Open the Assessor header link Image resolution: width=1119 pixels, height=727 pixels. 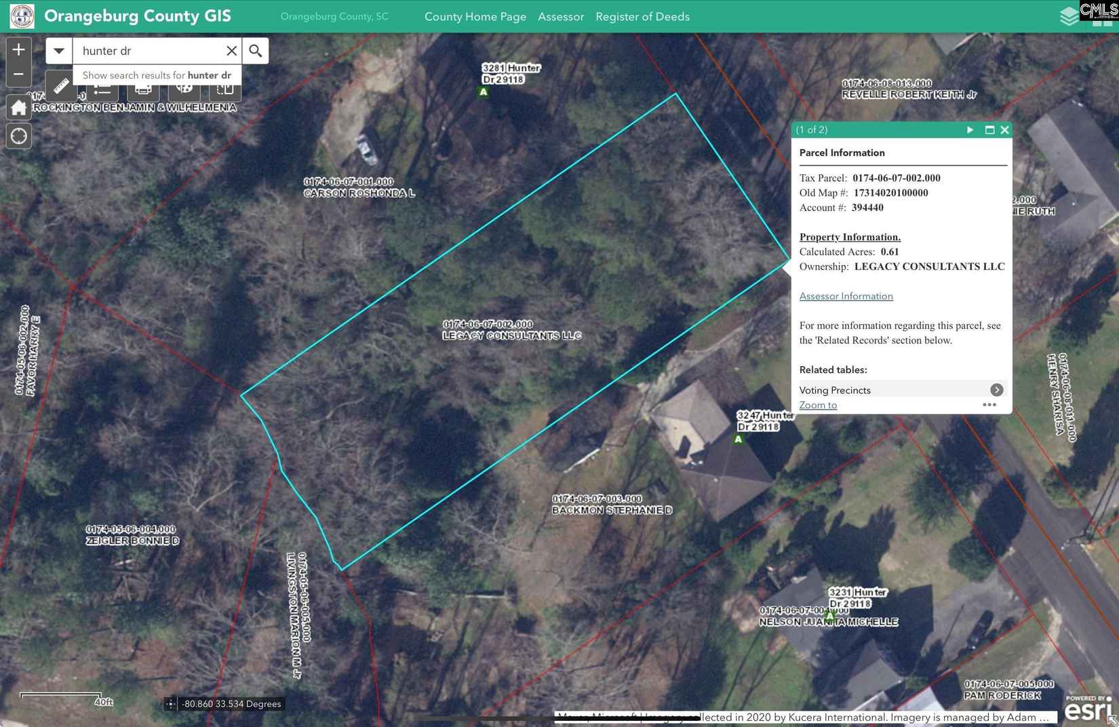(x=560, y=16)
